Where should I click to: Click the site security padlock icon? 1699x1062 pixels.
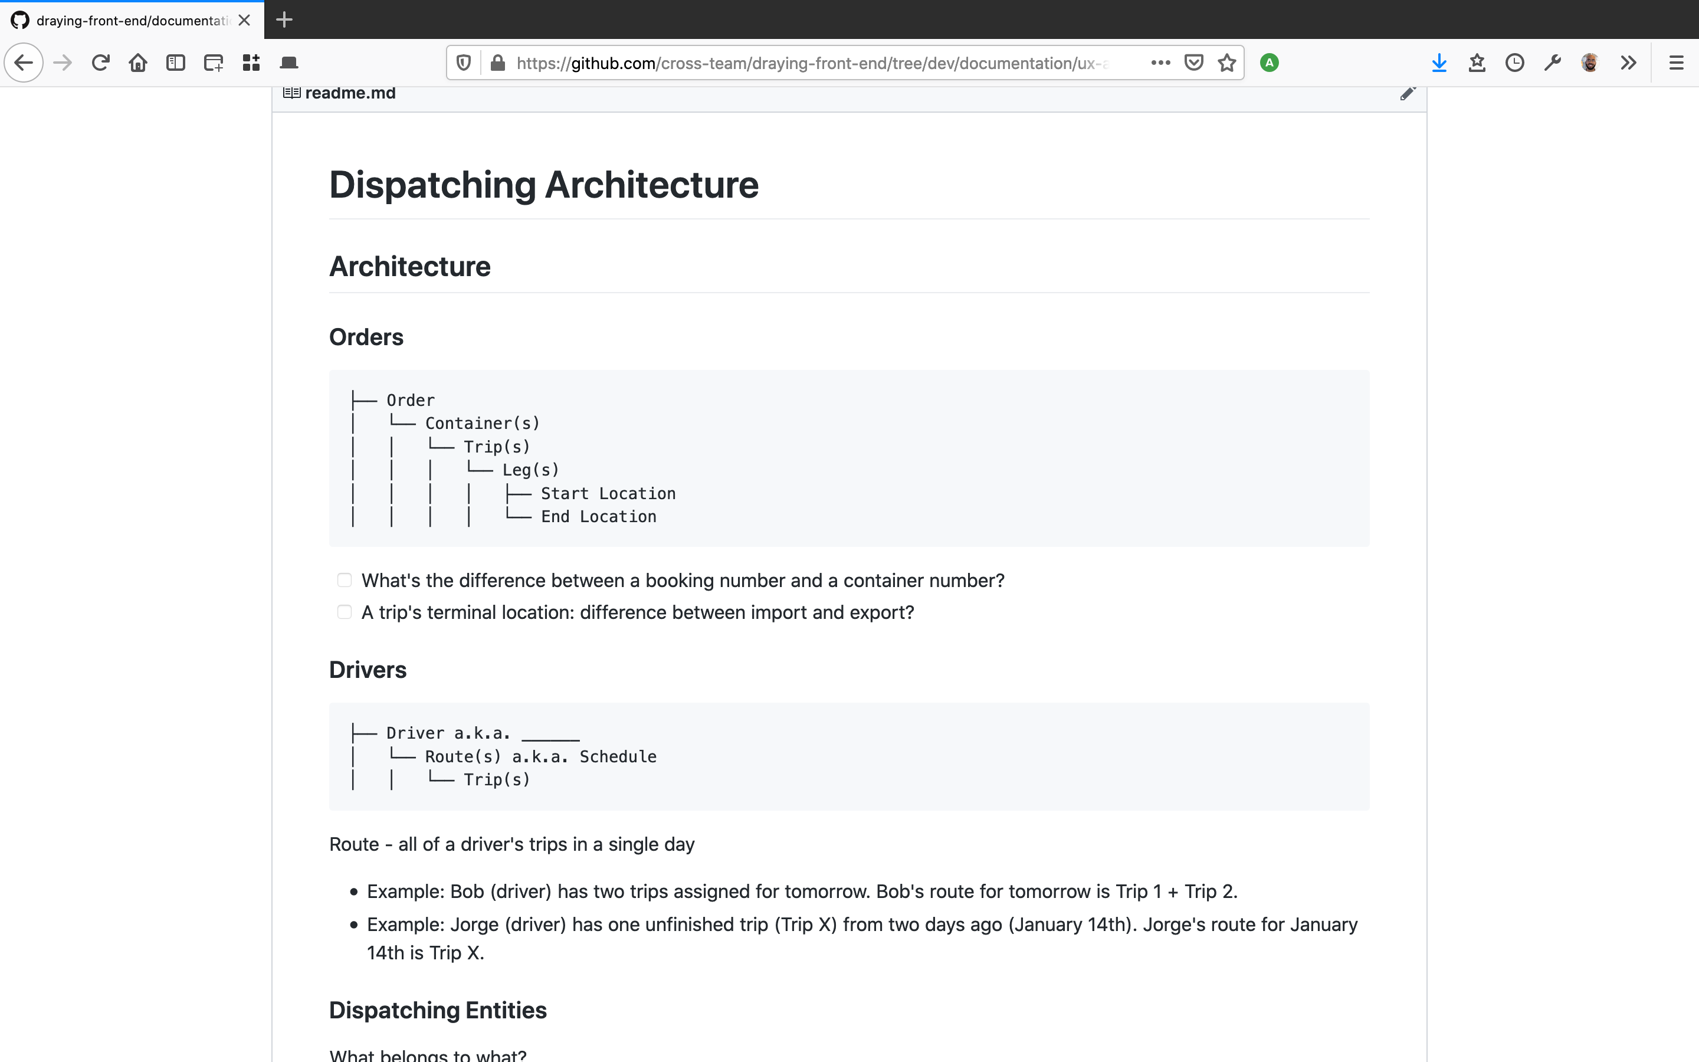click(498, 63)
